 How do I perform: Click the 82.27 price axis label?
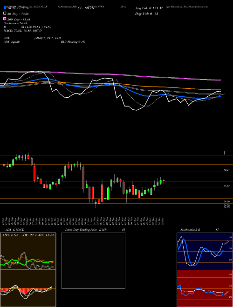point(227,170)
